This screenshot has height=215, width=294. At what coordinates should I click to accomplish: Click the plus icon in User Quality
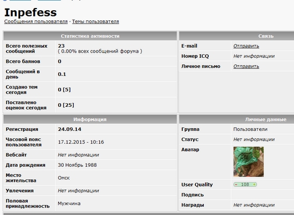coord(254,184)
